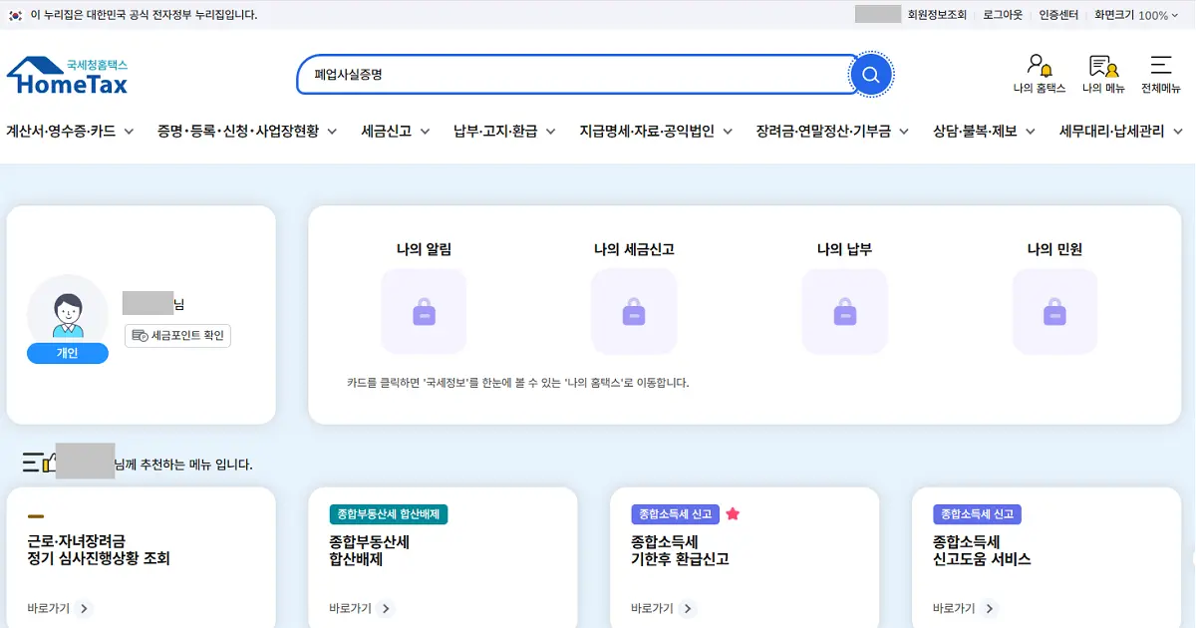
Task: Open 나의 메뉴 icon
Action: [x=1103, y=67]
